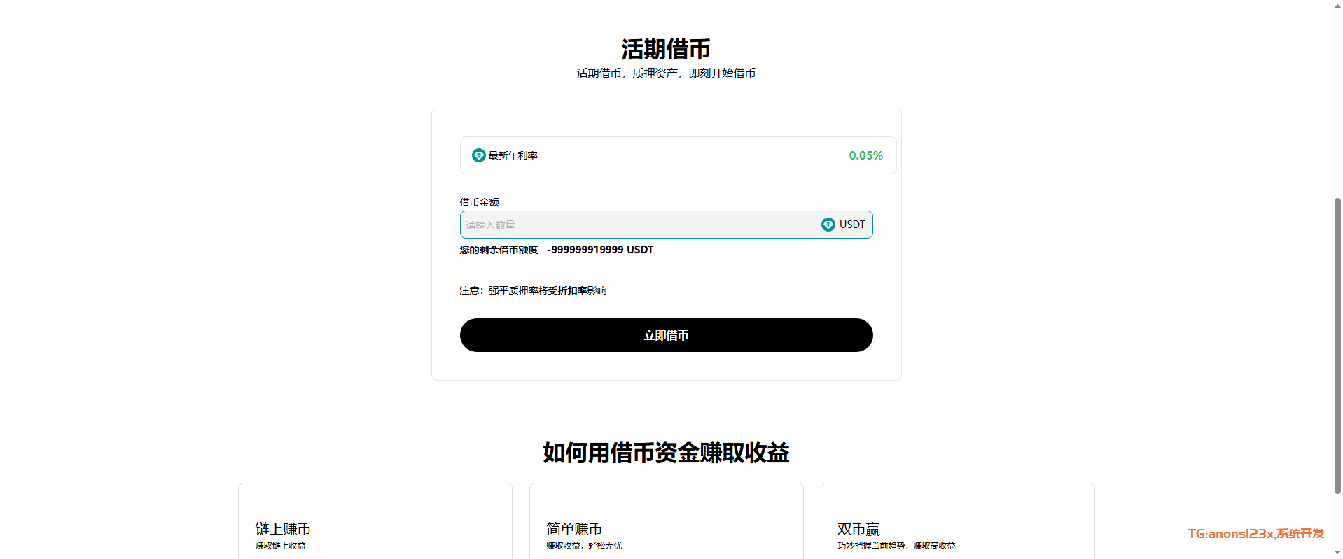Click the USDT coin icon in amount field
Screen dimensions: 1343x559
pos(828,225)
